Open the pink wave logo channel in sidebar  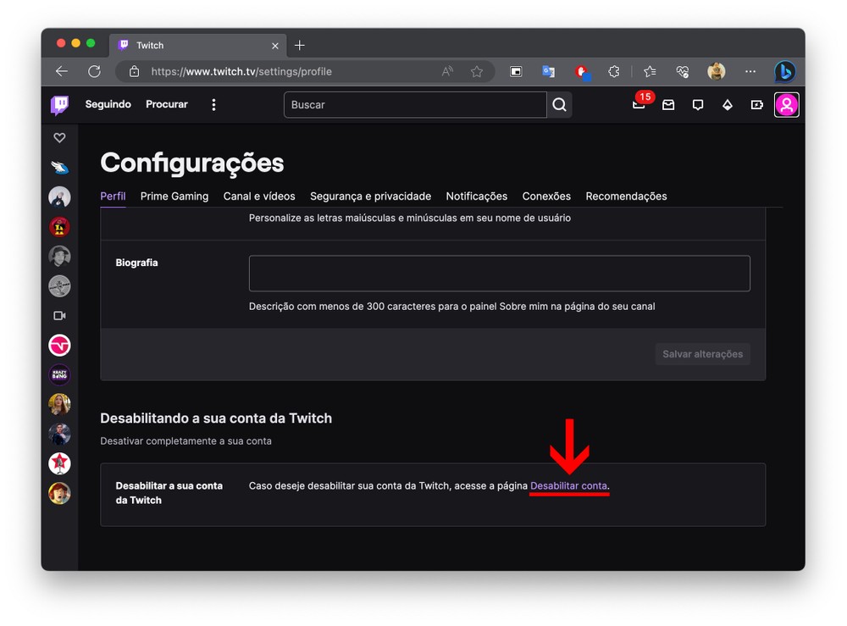click(x=59, y=345)
